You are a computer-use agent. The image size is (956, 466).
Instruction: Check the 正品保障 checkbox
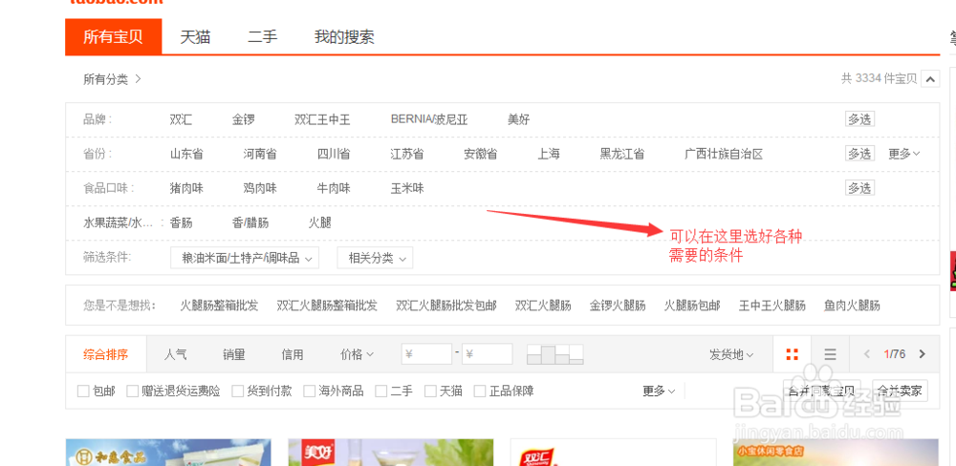[480, 392]
